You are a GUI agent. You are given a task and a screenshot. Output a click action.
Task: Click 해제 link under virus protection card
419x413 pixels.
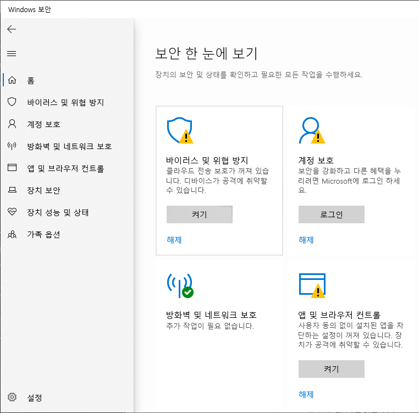coord(174,240)
